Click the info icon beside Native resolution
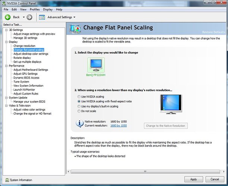 [x=79, y=124]
